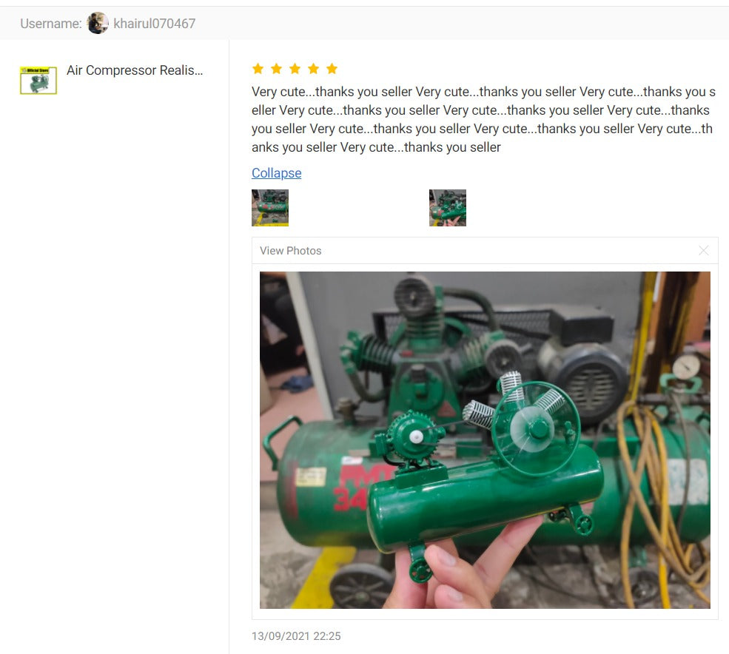This screenshot has height=654, width=729.
Task: Click the fourth rating star
Action: click(313, 69)
